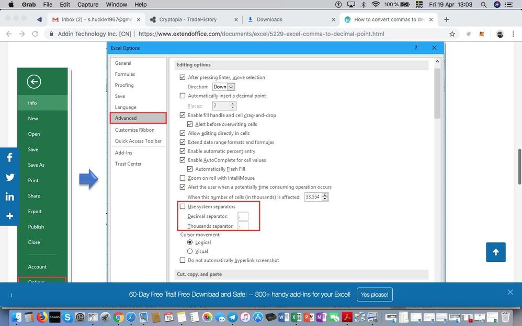Open Telegram from the dock

tap(232, 317)
